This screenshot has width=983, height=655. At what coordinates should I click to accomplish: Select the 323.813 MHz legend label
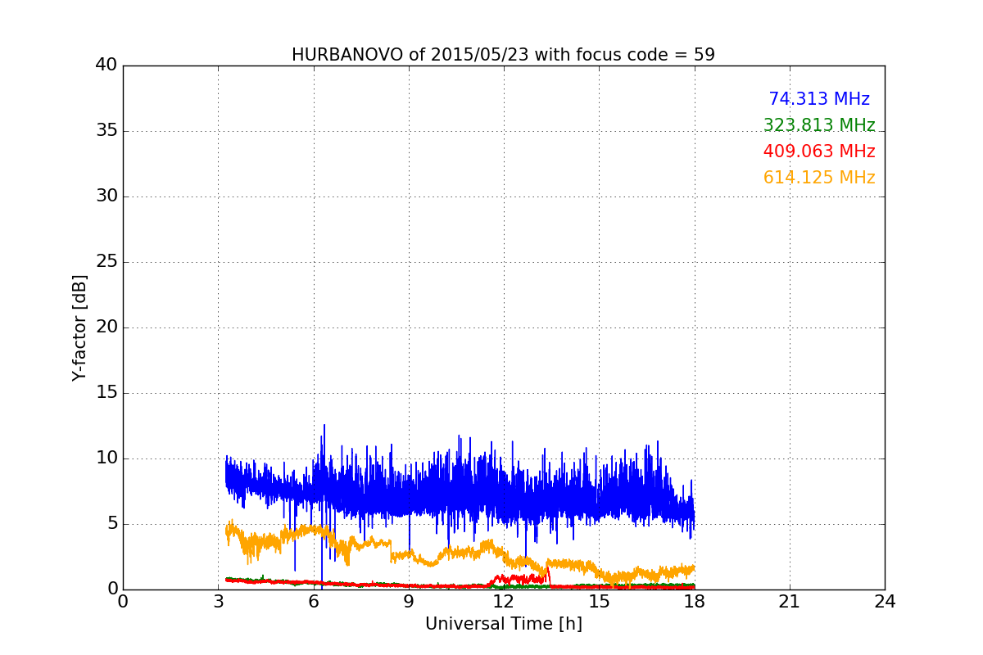(x=819, y=125)
